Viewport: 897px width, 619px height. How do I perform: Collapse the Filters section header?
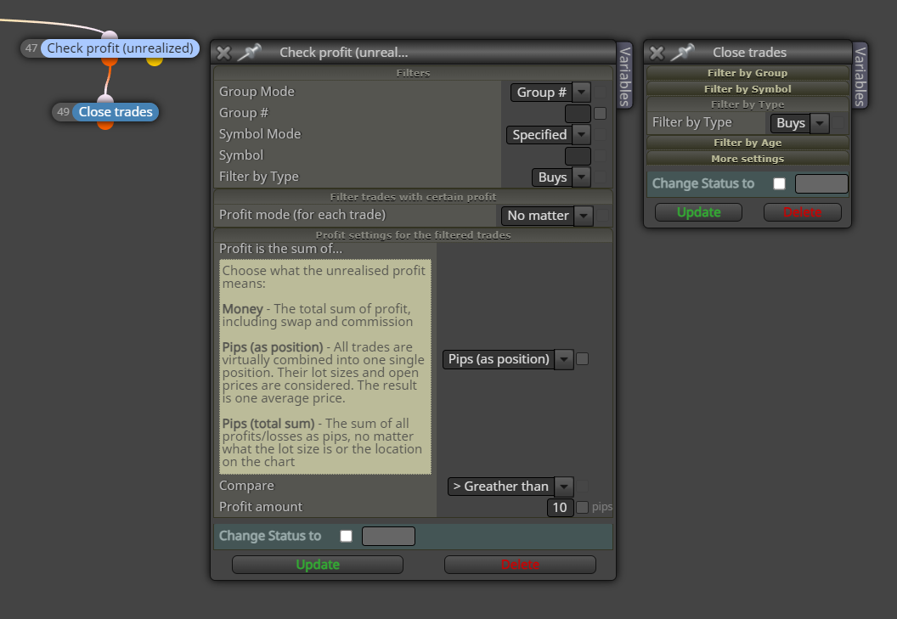pyautogui.click(x=413, y=73)
